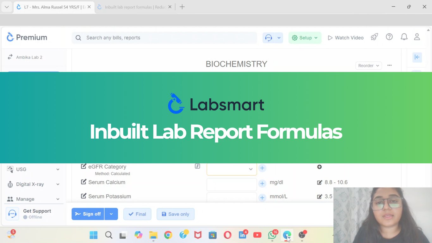Image resolution: width=432 pixels, height=243 pixels.
Task: Click the edit icon next to Serum Calcium
Action: pyautogui.click(x=83, y=182)
